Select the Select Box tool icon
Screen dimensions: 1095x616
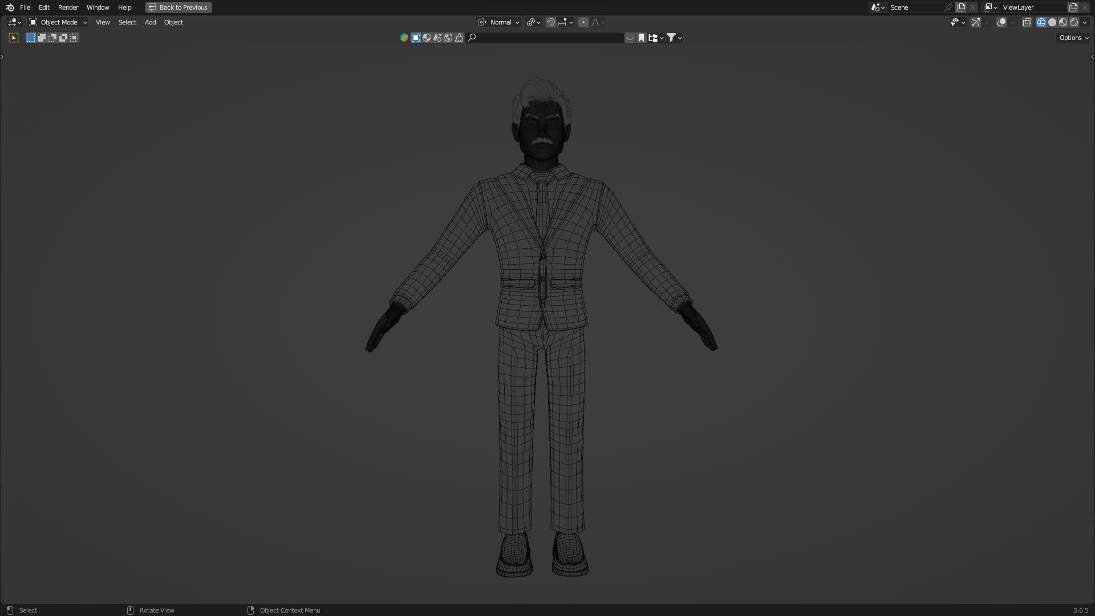point(14,38)
